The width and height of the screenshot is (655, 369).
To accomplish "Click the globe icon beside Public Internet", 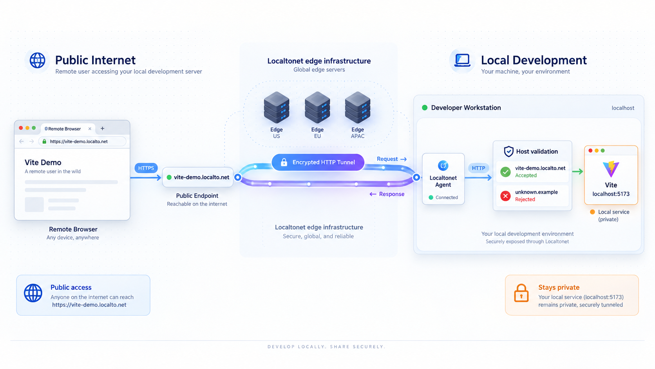I will pyautogui.click(x=38, y=60).
